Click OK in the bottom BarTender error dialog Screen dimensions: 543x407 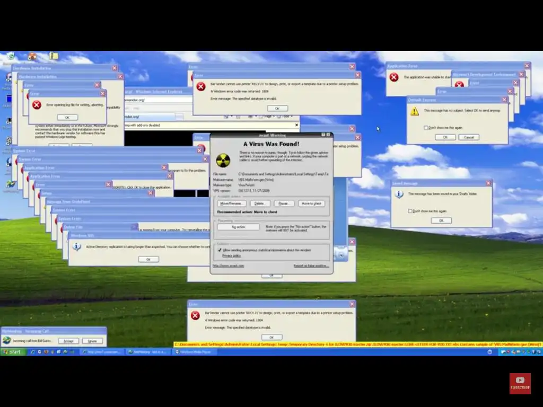272,337
